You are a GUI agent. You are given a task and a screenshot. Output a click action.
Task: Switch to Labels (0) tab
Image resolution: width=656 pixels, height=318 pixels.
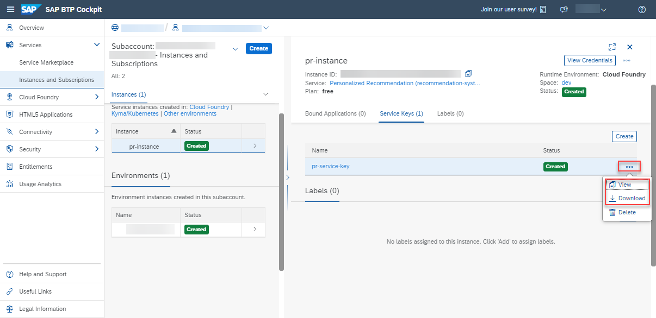450,113
